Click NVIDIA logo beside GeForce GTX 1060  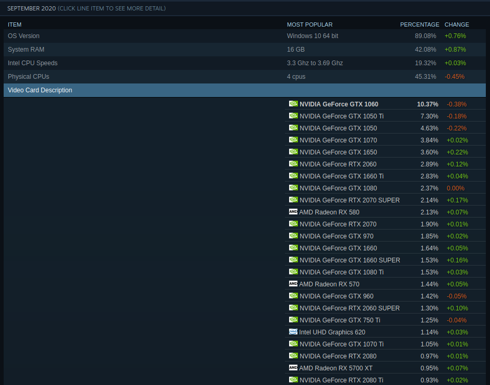click(293, 104)
